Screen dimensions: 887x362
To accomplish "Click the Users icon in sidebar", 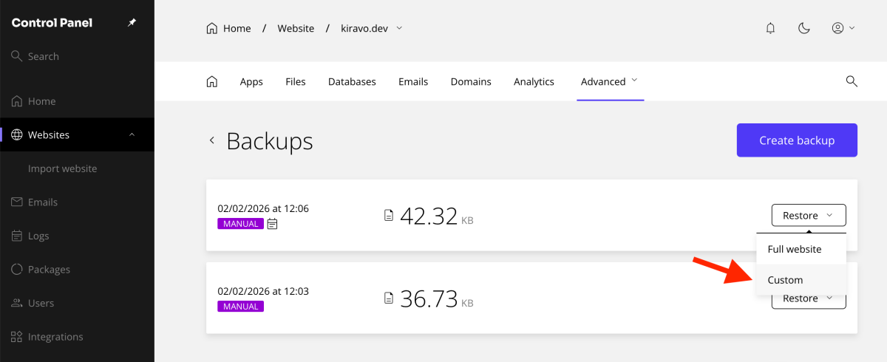I will (x=17, y=303).
